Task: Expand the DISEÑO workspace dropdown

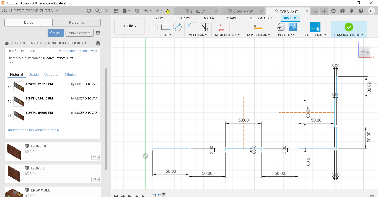Action: (x=130, y=26)
